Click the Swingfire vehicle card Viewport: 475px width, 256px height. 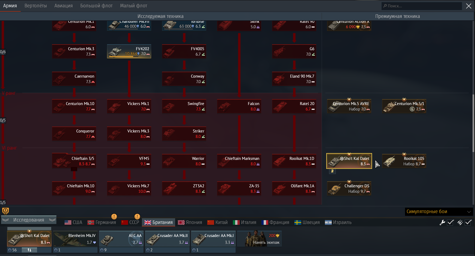coord(184,106)
